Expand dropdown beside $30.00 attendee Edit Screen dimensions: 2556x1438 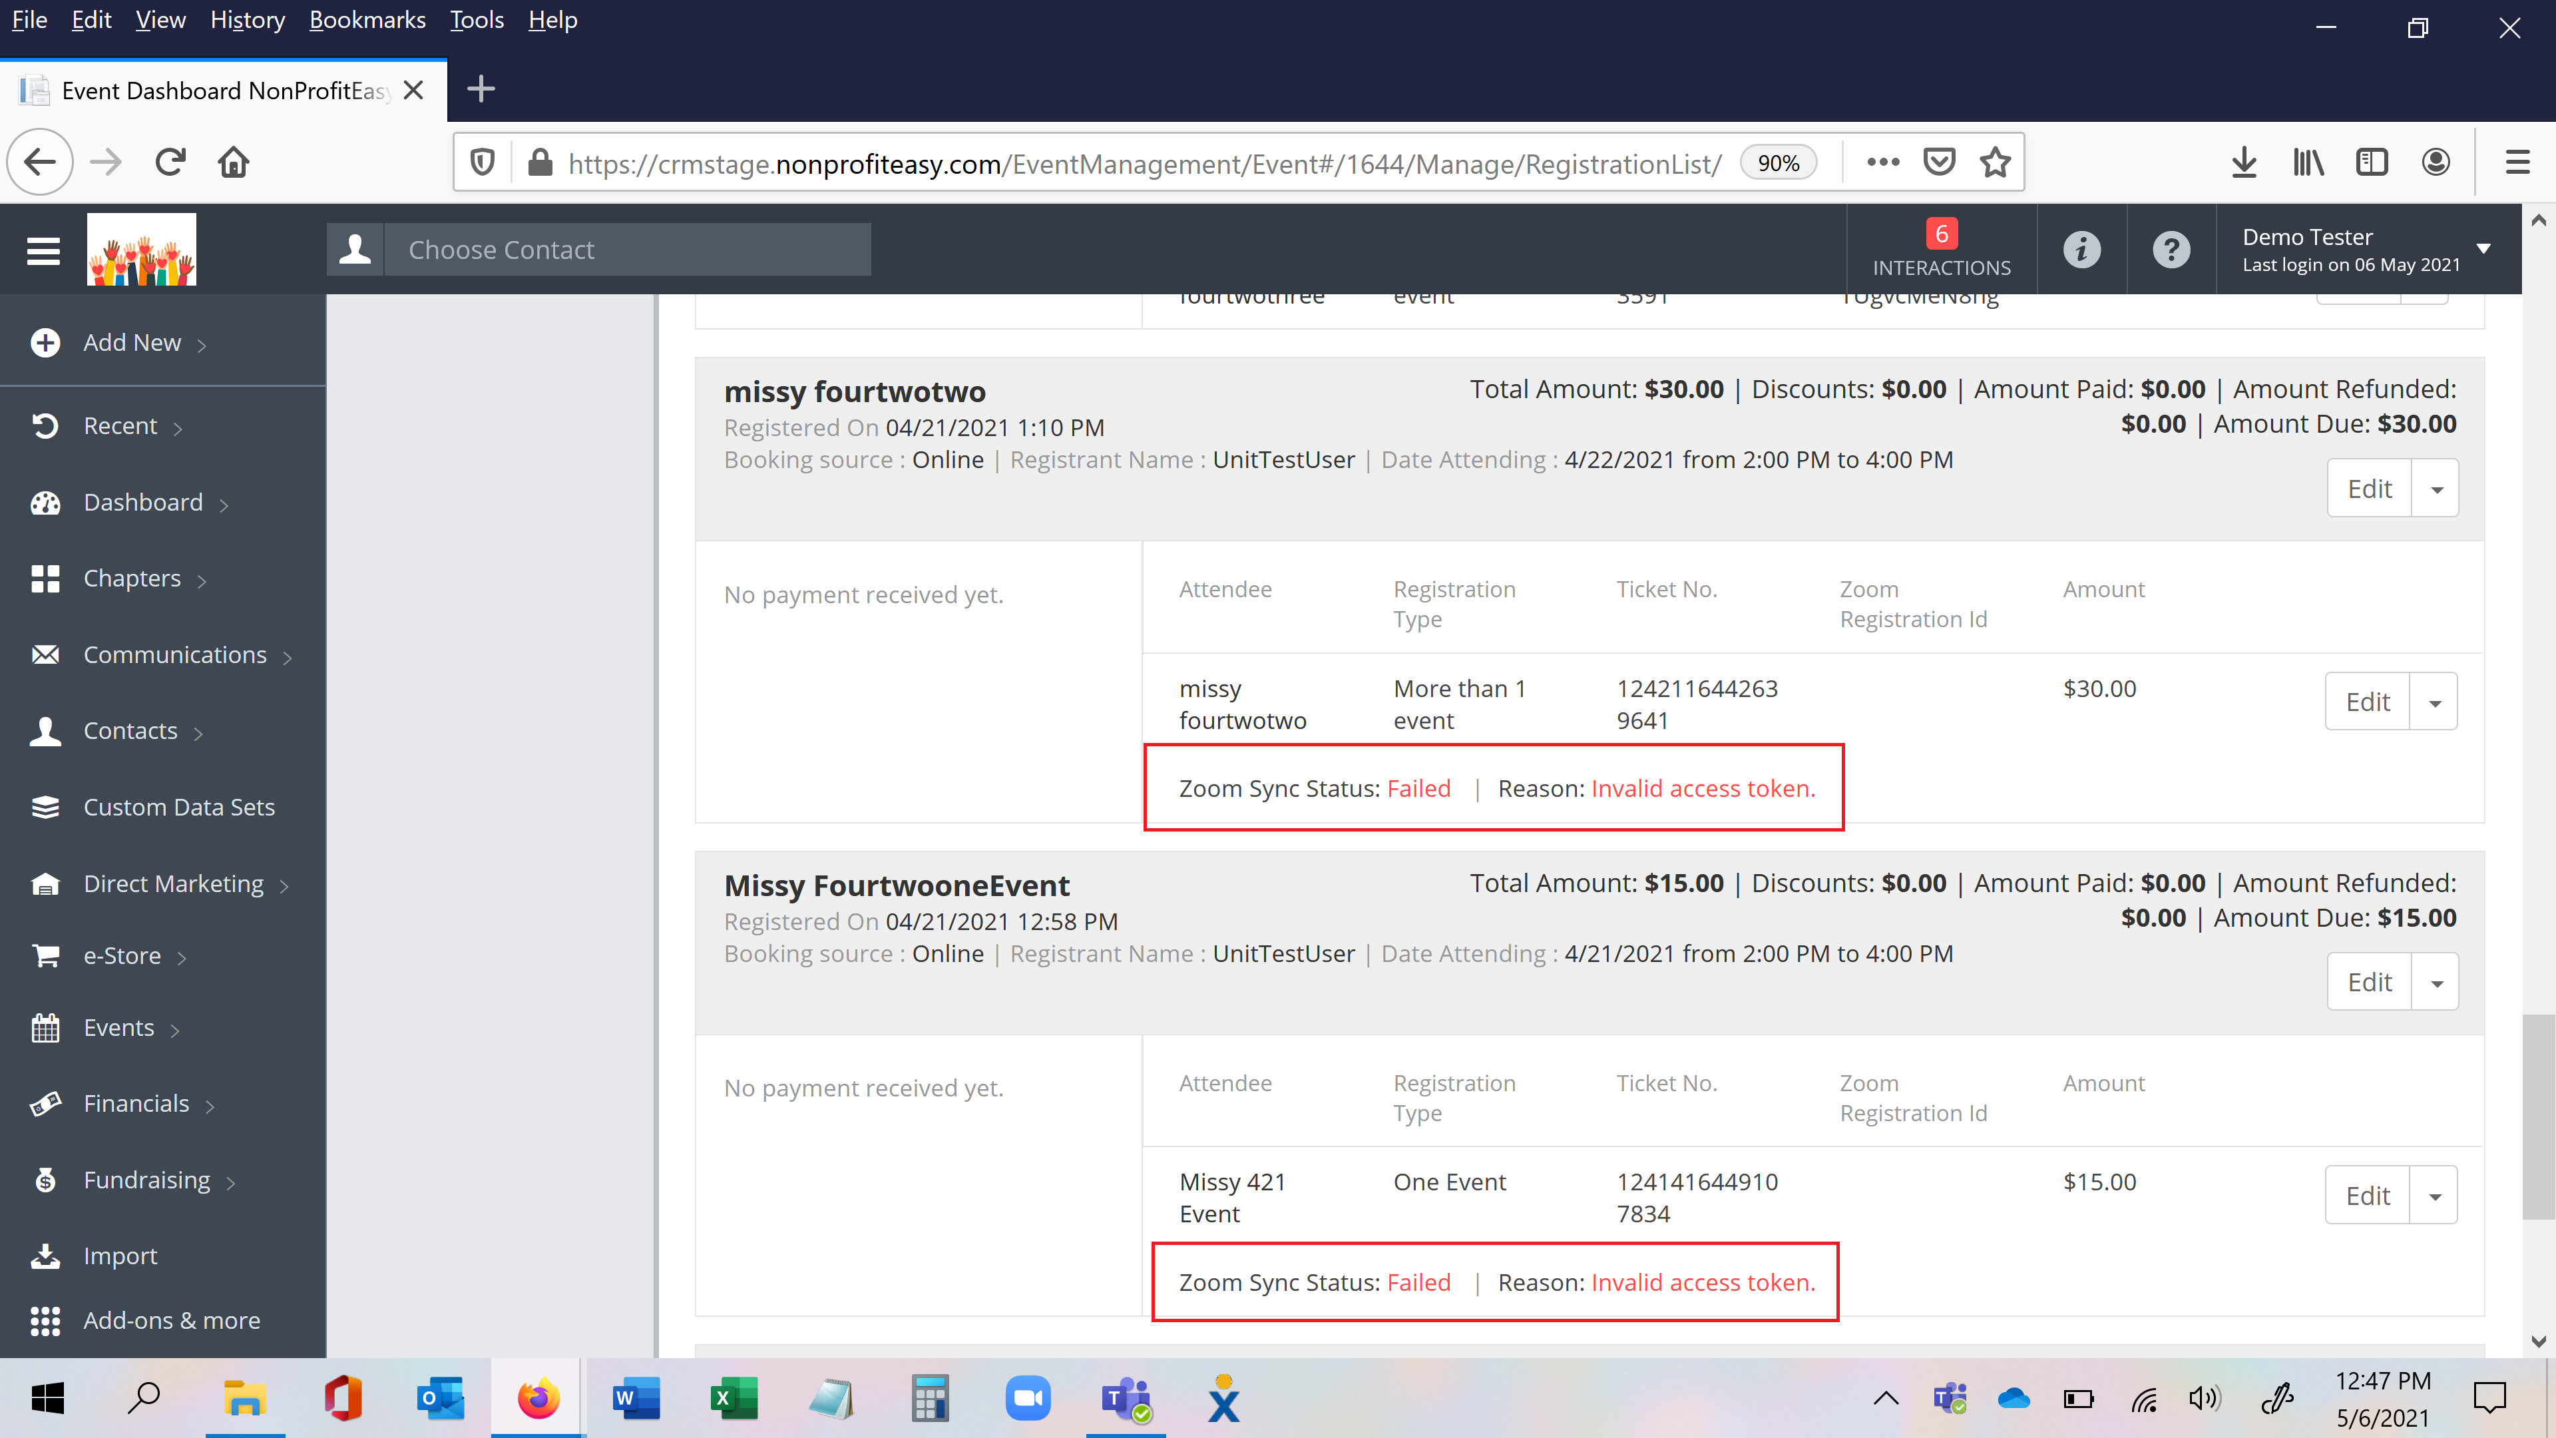(x=2434, y=702)
